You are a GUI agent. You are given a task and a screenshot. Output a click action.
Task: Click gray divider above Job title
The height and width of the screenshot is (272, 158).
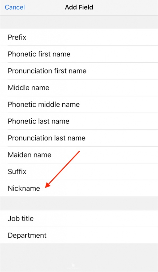point(79,203)
